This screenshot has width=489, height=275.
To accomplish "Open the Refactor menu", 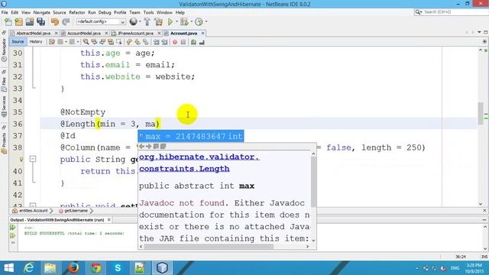I will [77, 12].
